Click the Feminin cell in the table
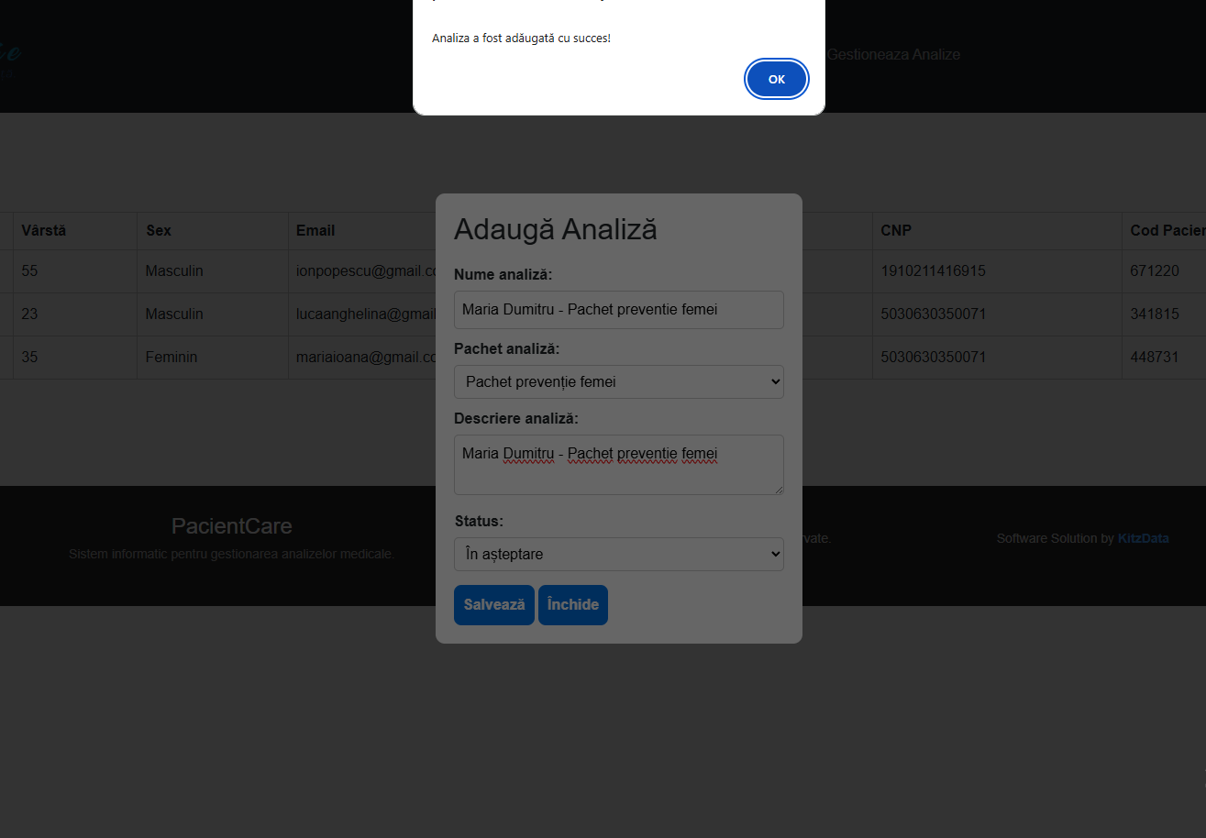Screen dimensions: 1206x838 [x=171, y=358]
